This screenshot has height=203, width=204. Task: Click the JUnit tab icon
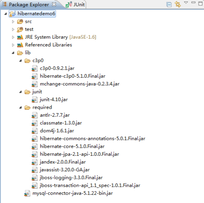point(69,4)
